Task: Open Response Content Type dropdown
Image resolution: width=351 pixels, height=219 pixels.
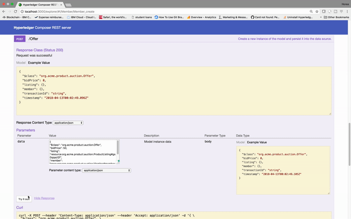Action: coord(68,123)
